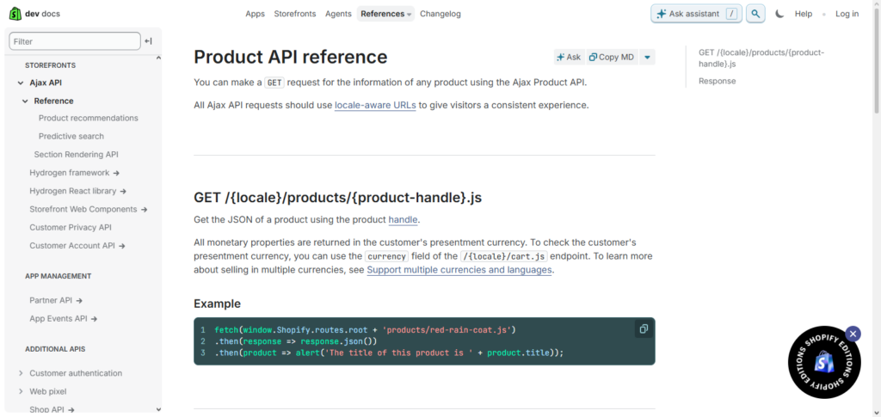
Task: Collapse the Ajax API tree section
Action: click(21, 83)
